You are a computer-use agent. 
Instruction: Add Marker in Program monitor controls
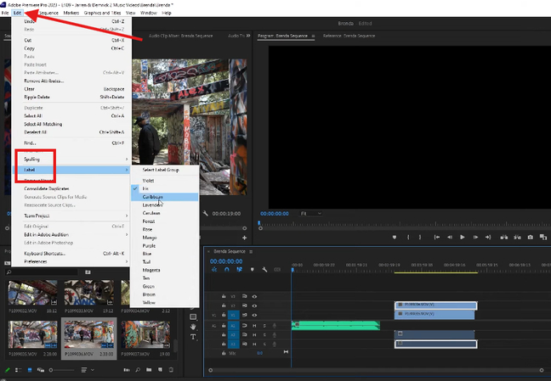click(395, 237)
